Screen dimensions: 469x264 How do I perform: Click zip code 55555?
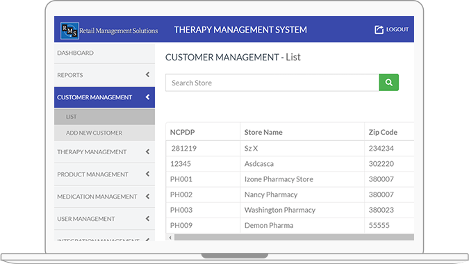pyautogui.click(x=379, y=225)
